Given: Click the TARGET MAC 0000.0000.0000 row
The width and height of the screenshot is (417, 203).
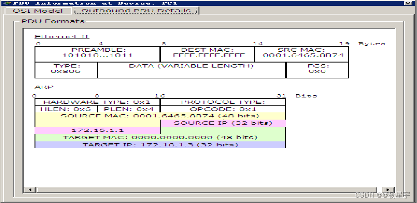Looking at the screenshot, I should pos(160,137).
